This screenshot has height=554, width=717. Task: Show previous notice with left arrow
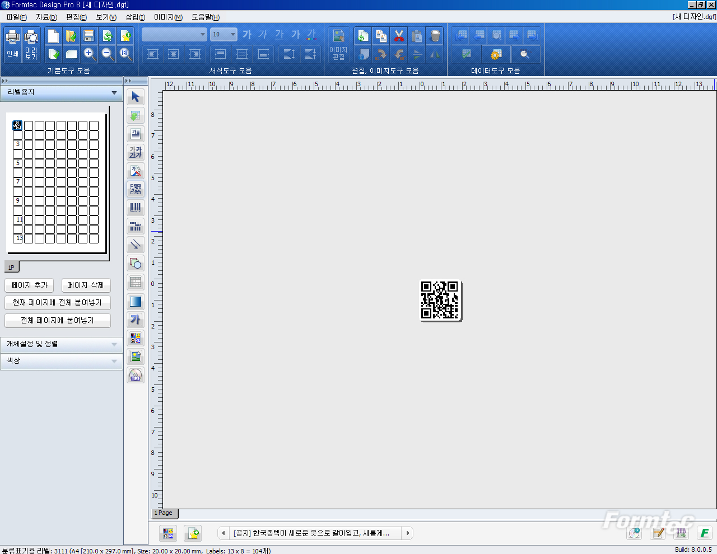[x=223, y=533]
